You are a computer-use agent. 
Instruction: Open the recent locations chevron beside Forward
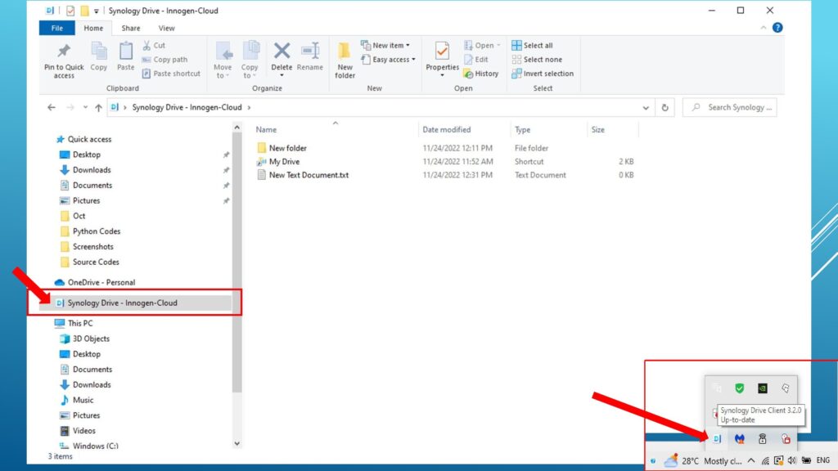(85, 107)
